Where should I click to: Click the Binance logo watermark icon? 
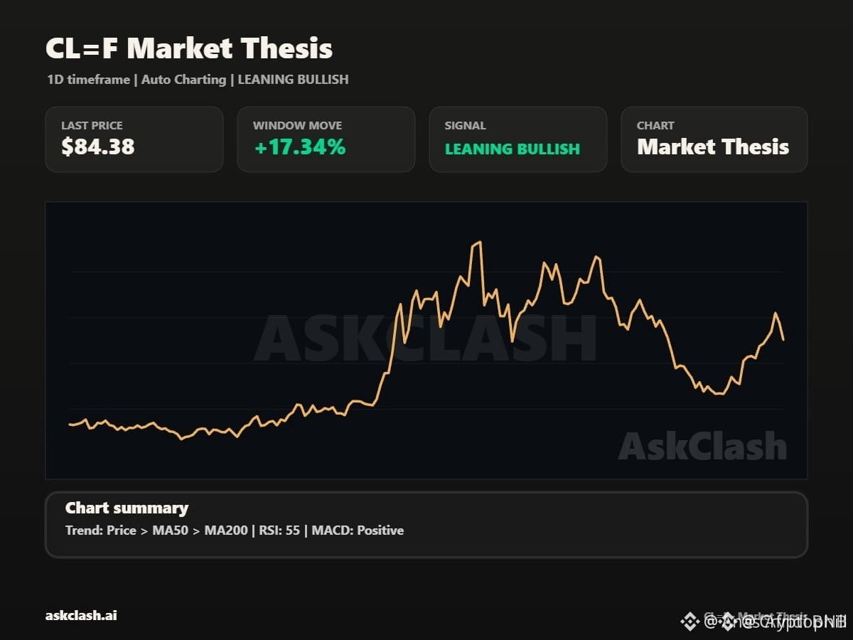pyautogui.click(x=690, y=622)
